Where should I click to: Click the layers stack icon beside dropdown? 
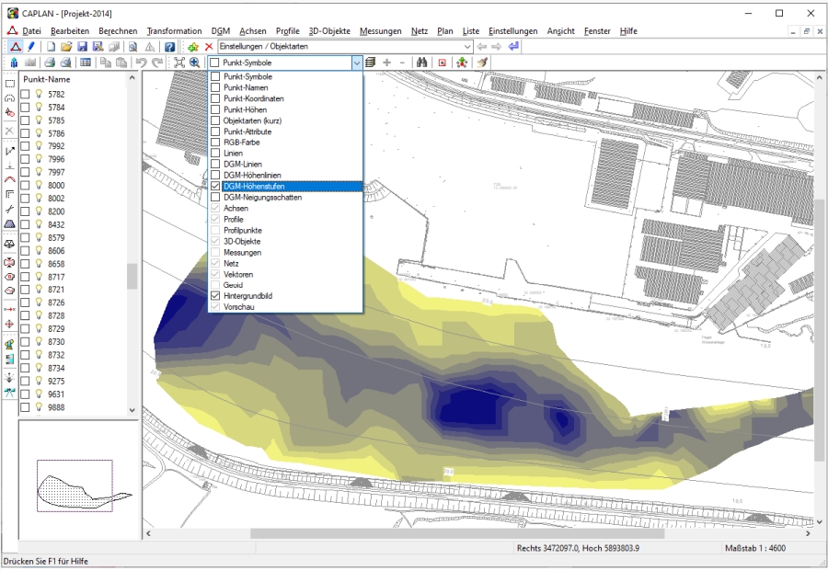point(371,63)
